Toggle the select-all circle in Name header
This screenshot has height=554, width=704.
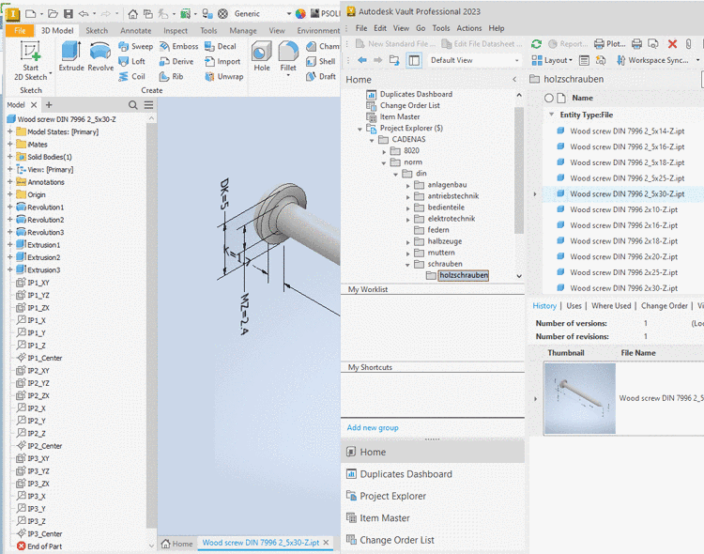549,98
